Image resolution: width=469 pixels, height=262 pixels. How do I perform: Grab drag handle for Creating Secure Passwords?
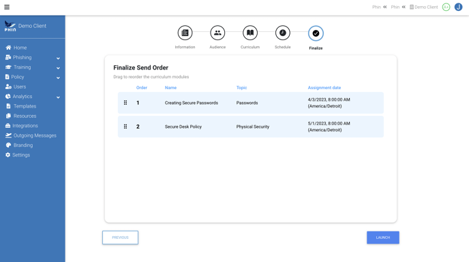[125, 103]
